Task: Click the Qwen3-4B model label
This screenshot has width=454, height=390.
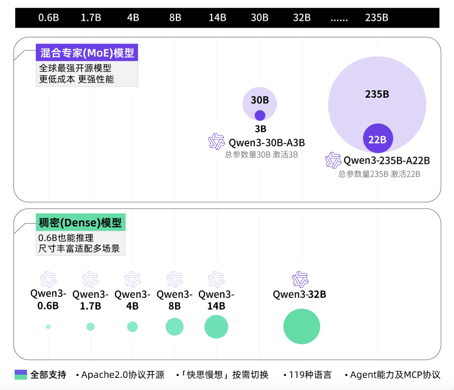Action: pyautogui.click(x=132, y=300)
